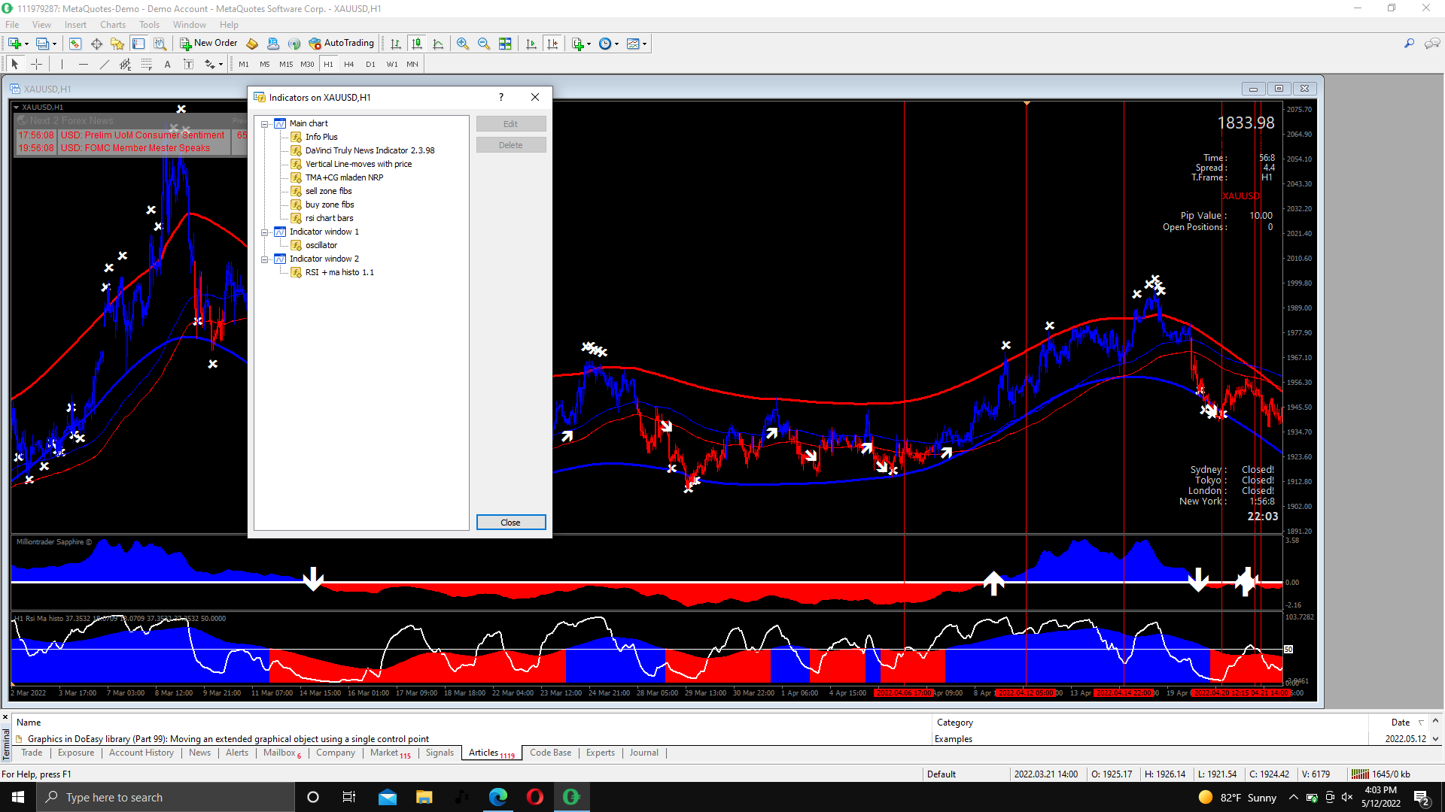Switch chart to candlestick mode
Viewport: 1445px width, 812px height.
(x=417, y=44)
